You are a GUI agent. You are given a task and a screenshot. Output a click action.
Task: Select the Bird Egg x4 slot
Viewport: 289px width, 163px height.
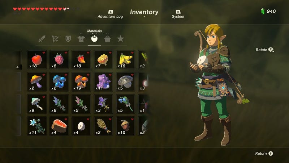(x=81, y=126)
